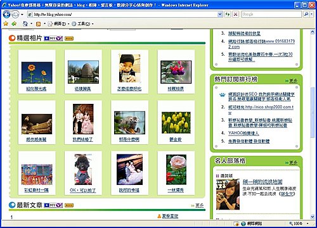
Task: Click the rank 5 subscription link
Action: click(x=249, y=141)
